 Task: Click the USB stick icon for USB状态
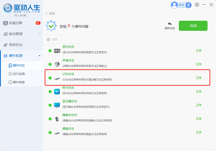[x=57, y=79]
